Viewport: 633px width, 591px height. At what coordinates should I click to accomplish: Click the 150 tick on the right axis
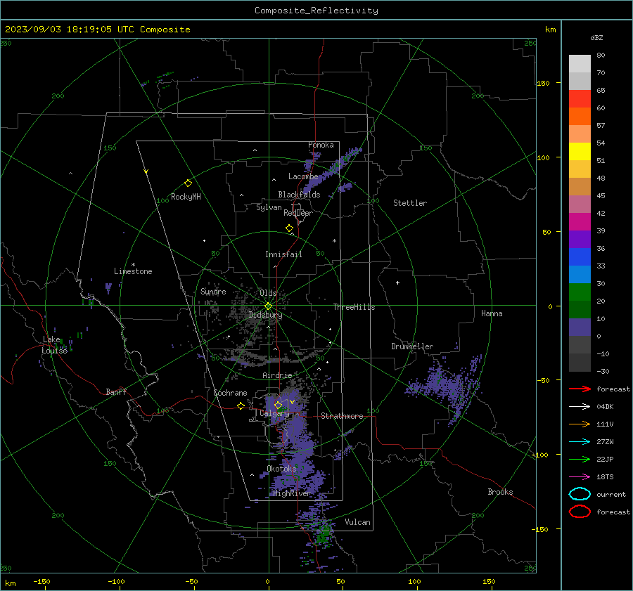(543, 83)
